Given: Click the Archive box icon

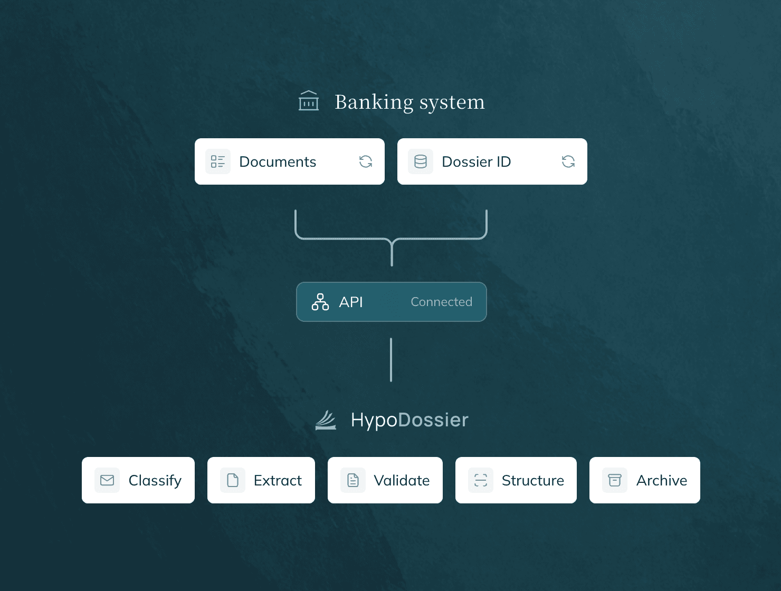Looking at the screenshot, I should click(615, 480).
